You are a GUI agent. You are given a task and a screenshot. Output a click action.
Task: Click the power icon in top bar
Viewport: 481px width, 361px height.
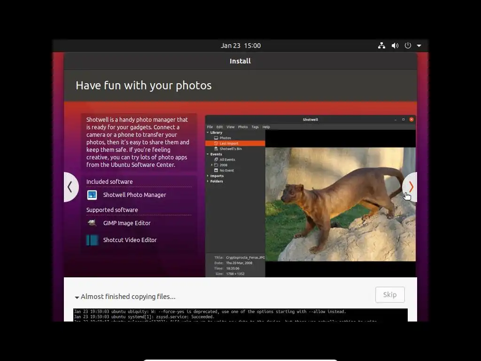(408, 46)
